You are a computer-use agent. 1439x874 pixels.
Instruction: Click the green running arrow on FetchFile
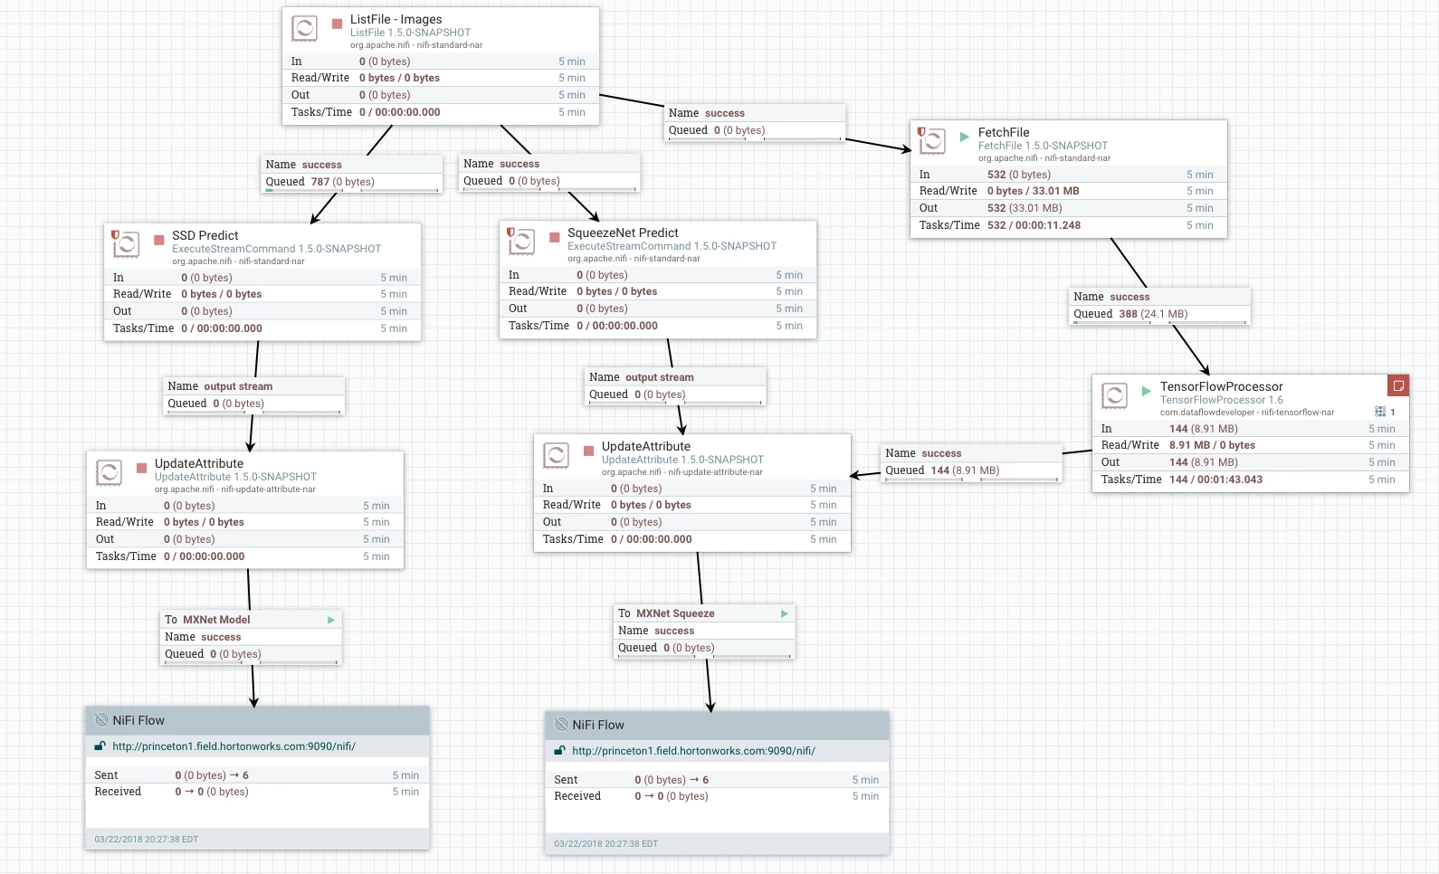(x=965, y=137)
